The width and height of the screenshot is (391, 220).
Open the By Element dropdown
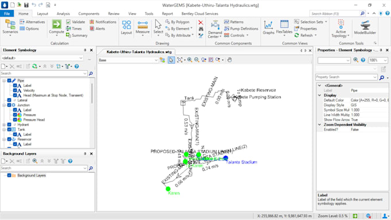179,29
